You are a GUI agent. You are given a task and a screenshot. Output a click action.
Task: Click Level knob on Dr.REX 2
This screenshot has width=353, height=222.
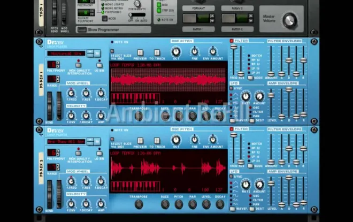pos(206,204)
